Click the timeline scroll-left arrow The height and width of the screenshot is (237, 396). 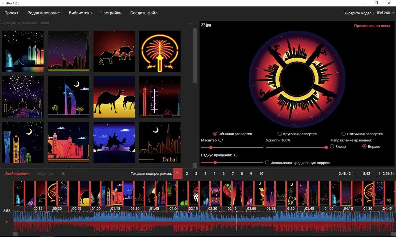(15, 234)
